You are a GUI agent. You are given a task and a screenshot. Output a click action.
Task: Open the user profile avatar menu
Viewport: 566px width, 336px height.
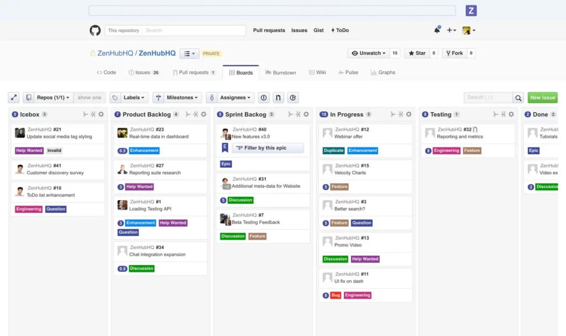coord(469,30)
